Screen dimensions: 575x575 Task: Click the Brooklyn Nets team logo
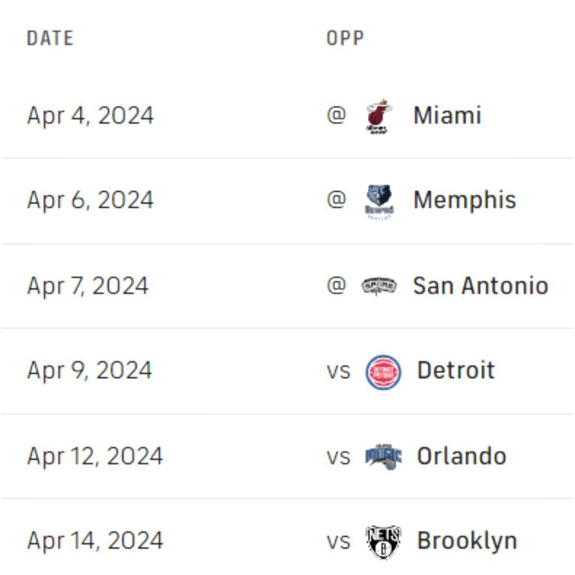(x=383, y=541)
